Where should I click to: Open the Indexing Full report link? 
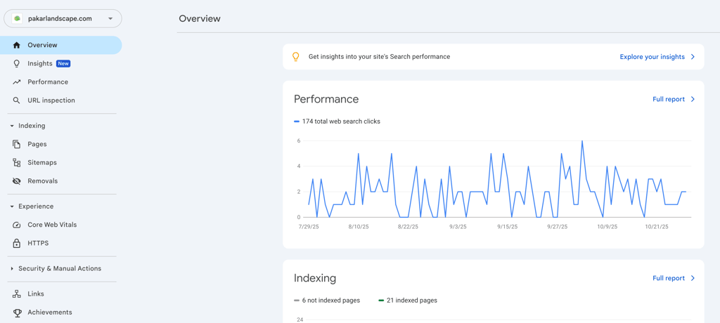tap(673, 278)
